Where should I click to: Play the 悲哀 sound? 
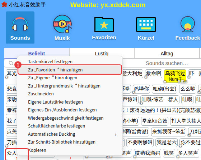pyautogui.click(x=11, y=89)
